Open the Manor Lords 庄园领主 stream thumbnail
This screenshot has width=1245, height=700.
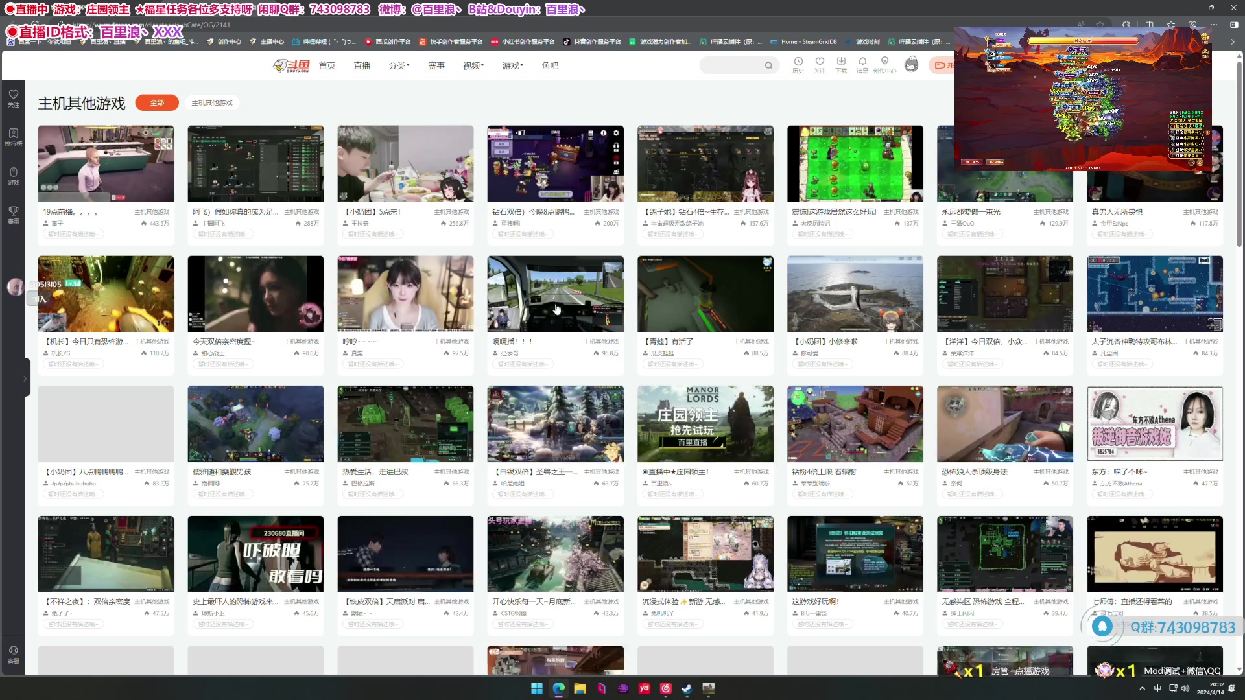coord(705,424)
